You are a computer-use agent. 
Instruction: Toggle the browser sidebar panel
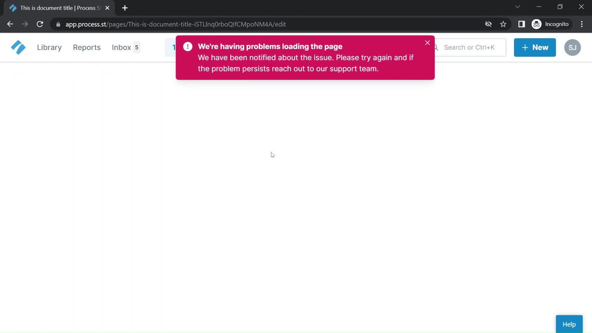click(x=522, y=24)
